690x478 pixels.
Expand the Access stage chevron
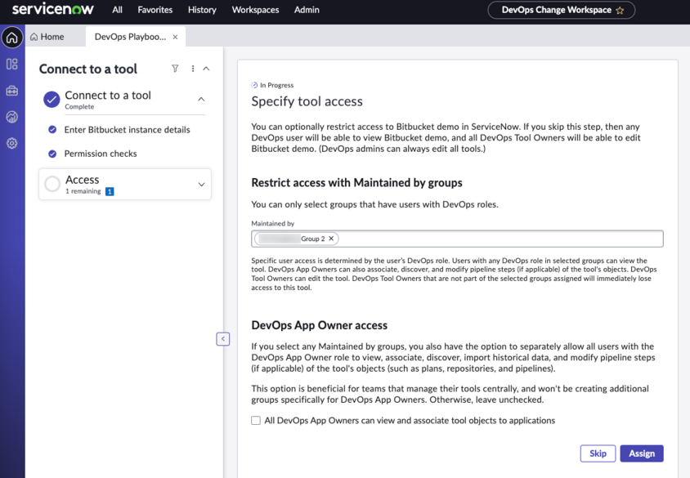point(202,184)
